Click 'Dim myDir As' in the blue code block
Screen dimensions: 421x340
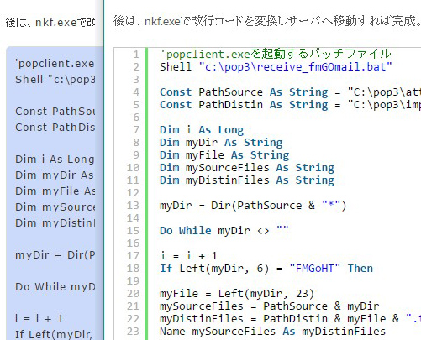[x=55, y=175]
